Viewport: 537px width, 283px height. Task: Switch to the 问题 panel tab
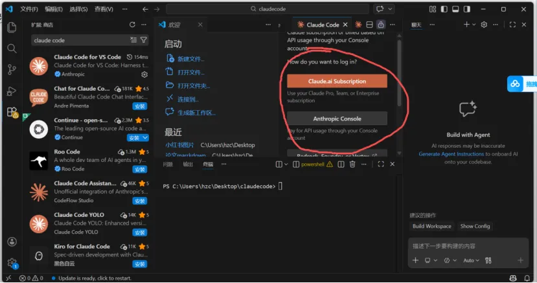(168, 164)
